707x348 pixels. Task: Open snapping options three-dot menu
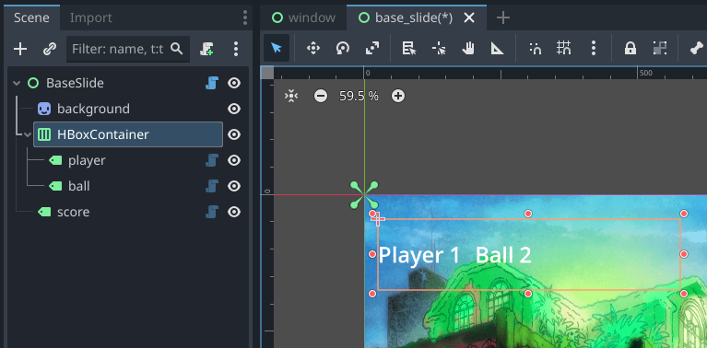point(594,48)
